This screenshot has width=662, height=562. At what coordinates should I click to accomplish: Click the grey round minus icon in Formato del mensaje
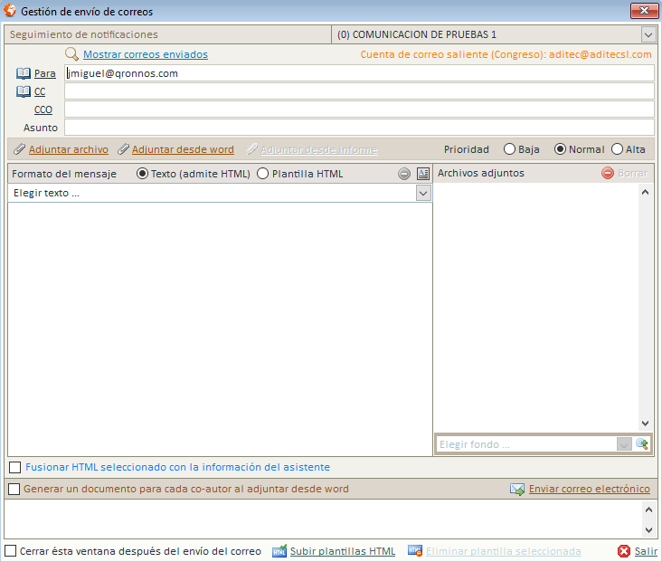(x=404, y=174)
